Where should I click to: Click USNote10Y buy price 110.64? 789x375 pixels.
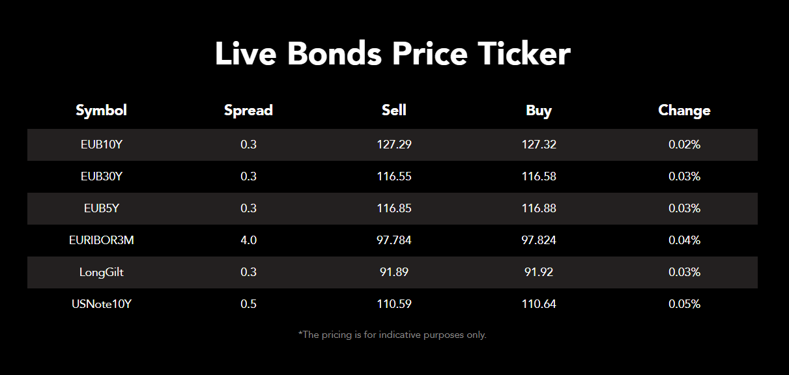pos(539,304)
